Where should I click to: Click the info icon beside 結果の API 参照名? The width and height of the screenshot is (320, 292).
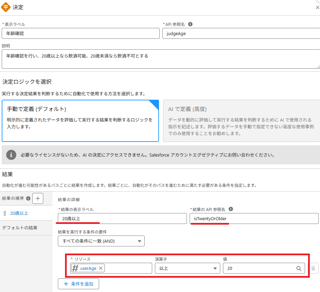(x=231, y=209)
